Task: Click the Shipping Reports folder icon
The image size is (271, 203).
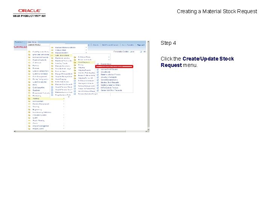Action: tap(75, 70)
